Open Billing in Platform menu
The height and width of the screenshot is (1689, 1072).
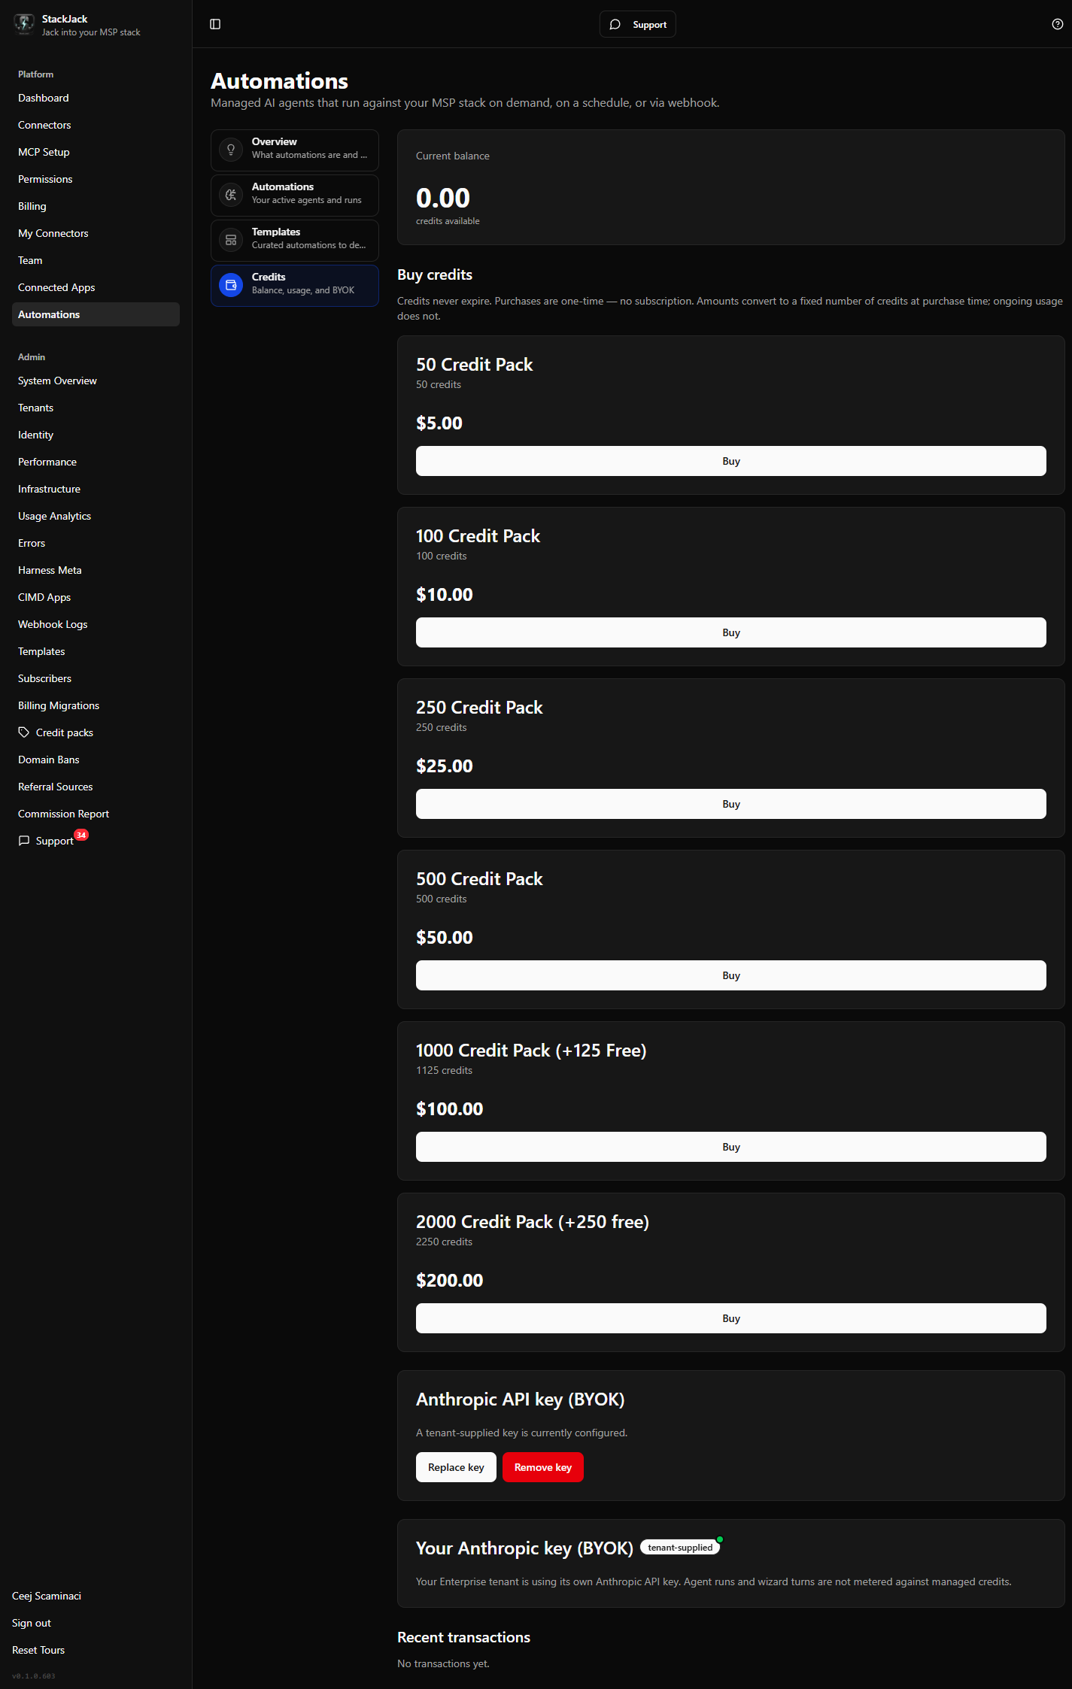tap(96, 206)
